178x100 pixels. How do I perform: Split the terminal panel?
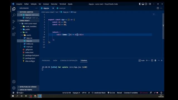[x=152, y=61]
